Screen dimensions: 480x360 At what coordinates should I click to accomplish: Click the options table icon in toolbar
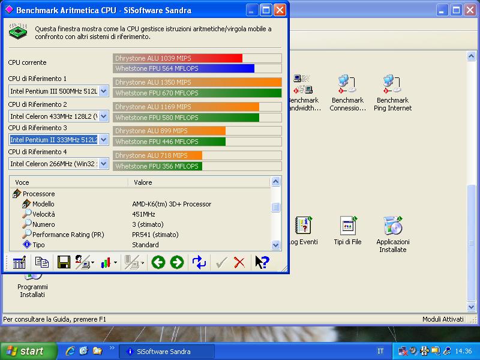pyautogui.click(x=19, y=262)
